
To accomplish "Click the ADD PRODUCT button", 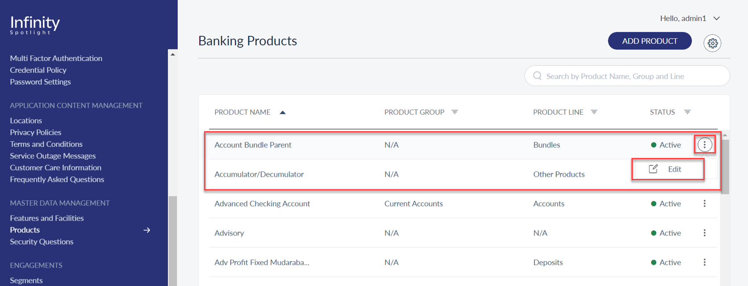I will pyautogui.click(x=650, y=41).
